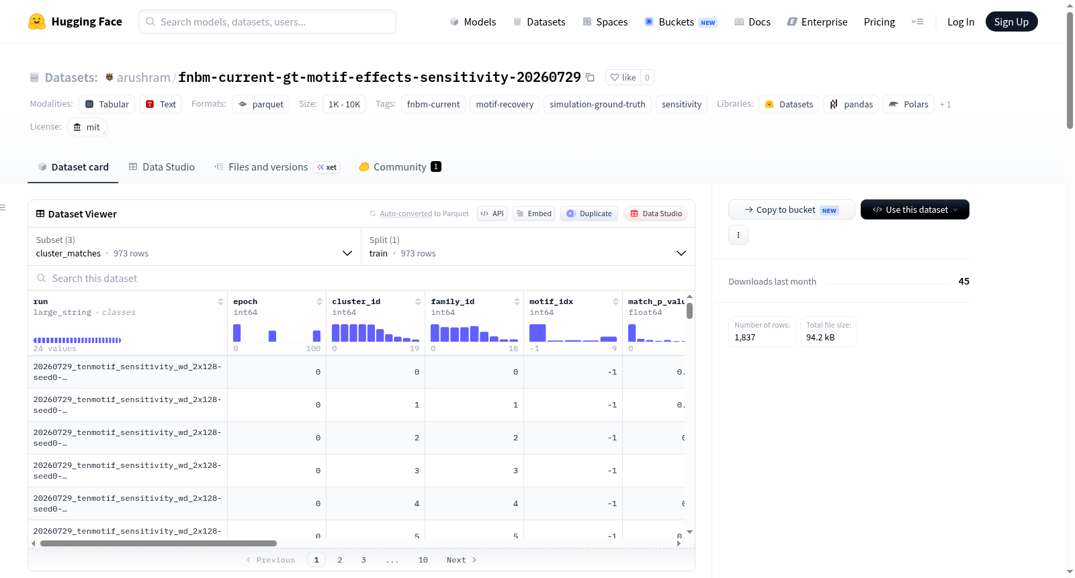The width and height of the screenshot is (1075, 578).
Task: Expand the Split dropdown train
Action: pyautogui.click(x=528, y=246)
